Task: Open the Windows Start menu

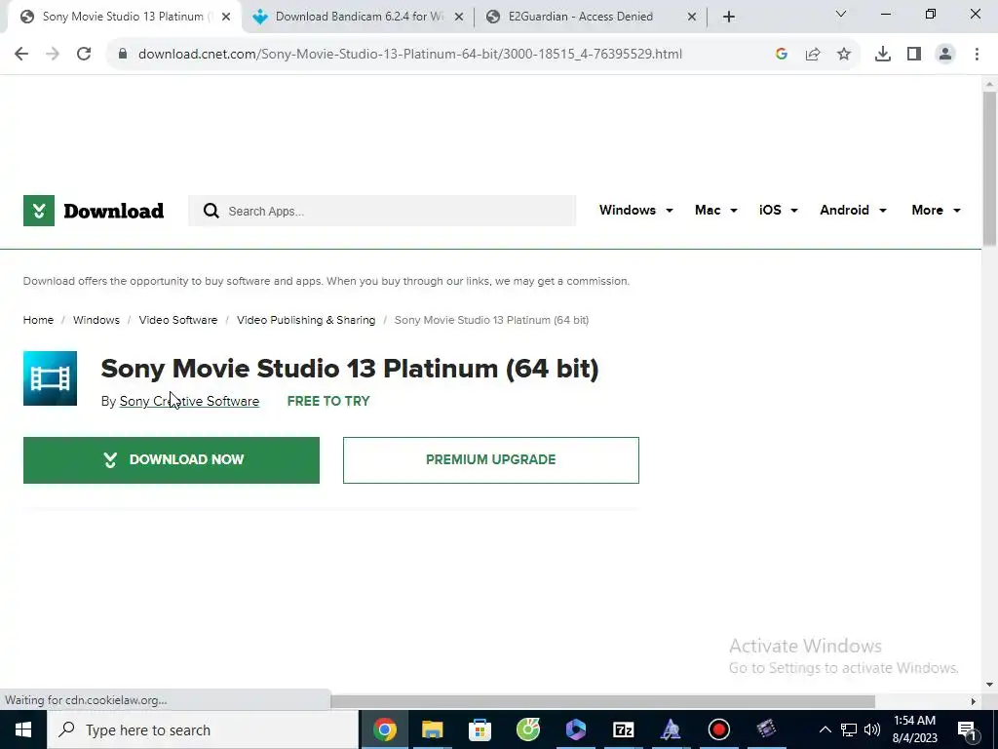Action: click(x=23, y=729)
